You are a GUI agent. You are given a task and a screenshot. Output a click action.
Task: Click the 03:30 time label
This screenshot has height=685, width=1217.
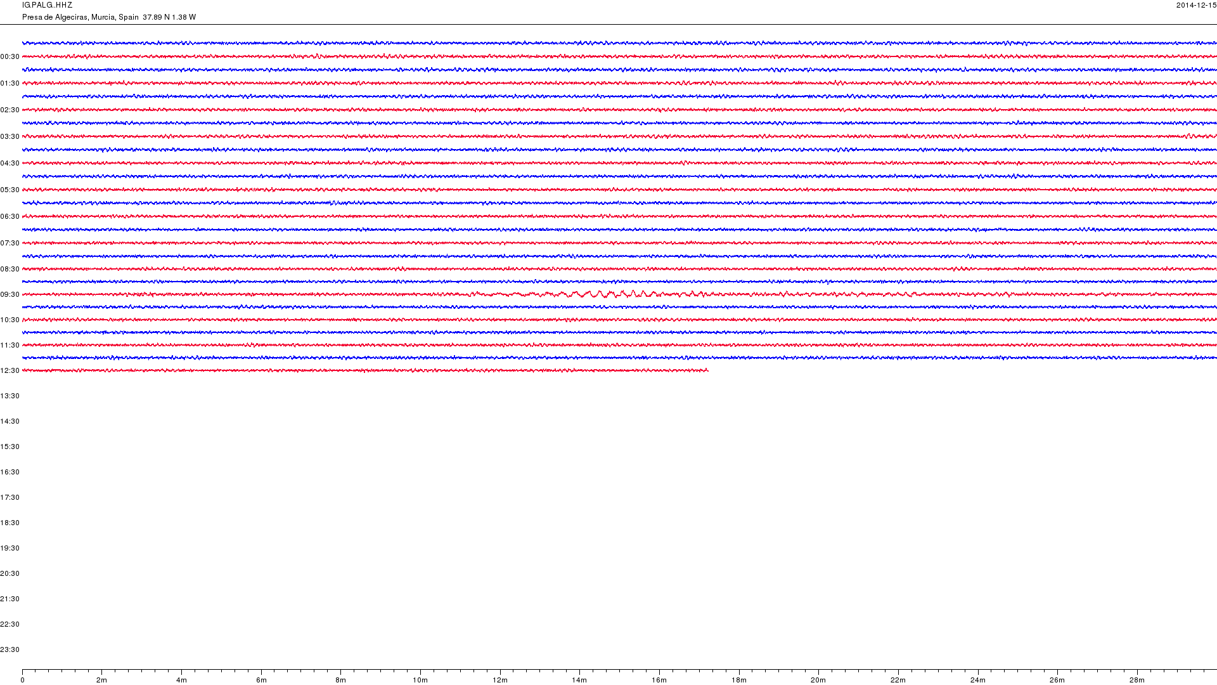point(10,136)
